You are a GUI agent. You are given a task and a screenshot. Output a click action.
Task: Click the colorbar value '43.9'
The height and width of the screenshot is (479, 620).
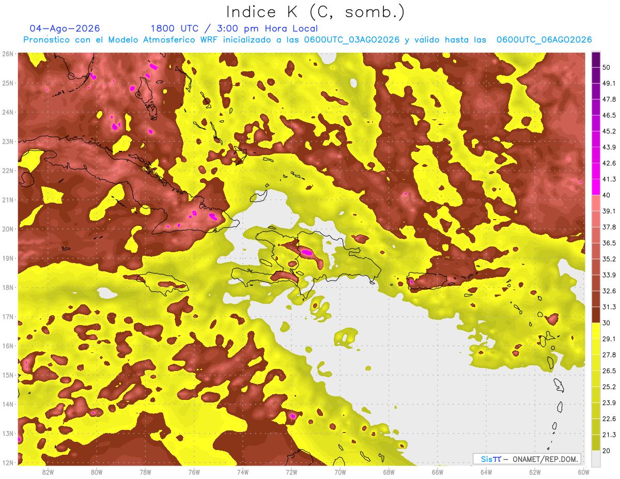[609, 147]
